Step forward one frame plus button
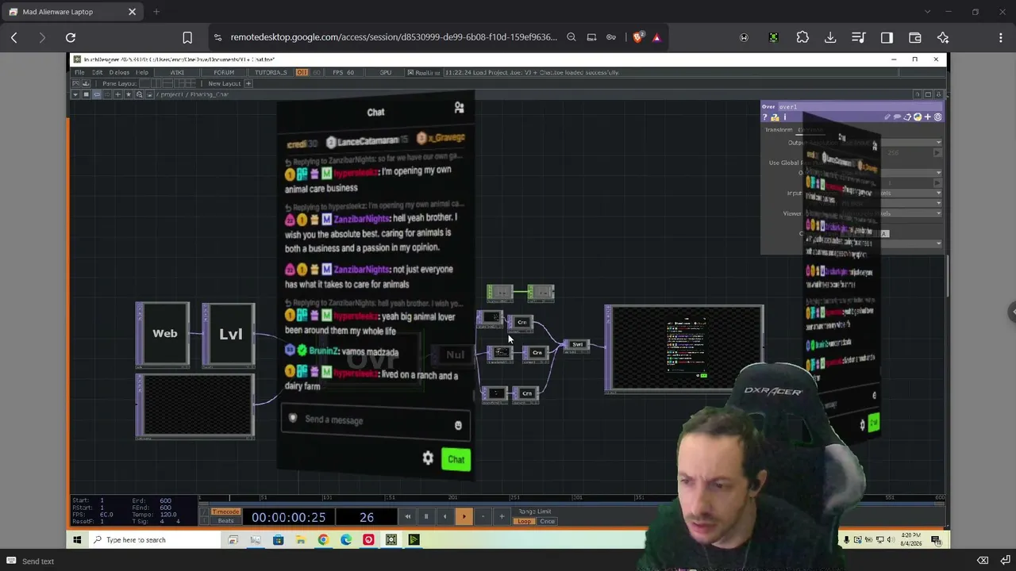The height and width of the screenshot is (571, 1016). 502,517
